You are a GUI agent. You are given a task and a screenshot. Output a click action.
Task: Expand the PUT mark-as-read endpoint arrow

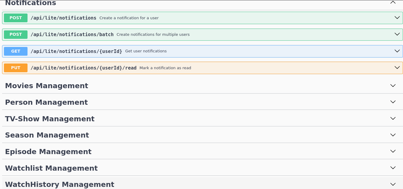[397, 68]
